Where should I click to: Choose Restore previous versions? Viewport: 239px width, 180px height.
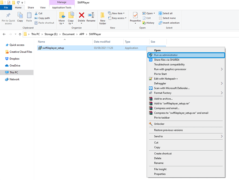click(186, 130)
